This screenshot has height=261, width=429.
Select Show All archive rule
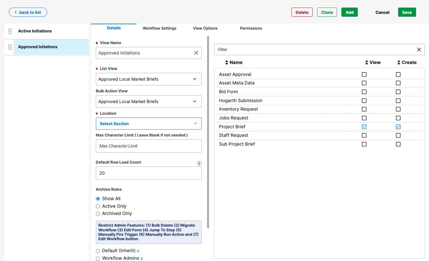[98, 199]
